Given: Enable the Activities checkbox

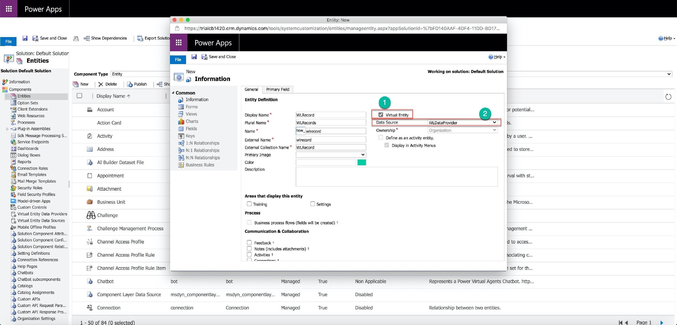Looking at the screenshot, I should point(249,254).
